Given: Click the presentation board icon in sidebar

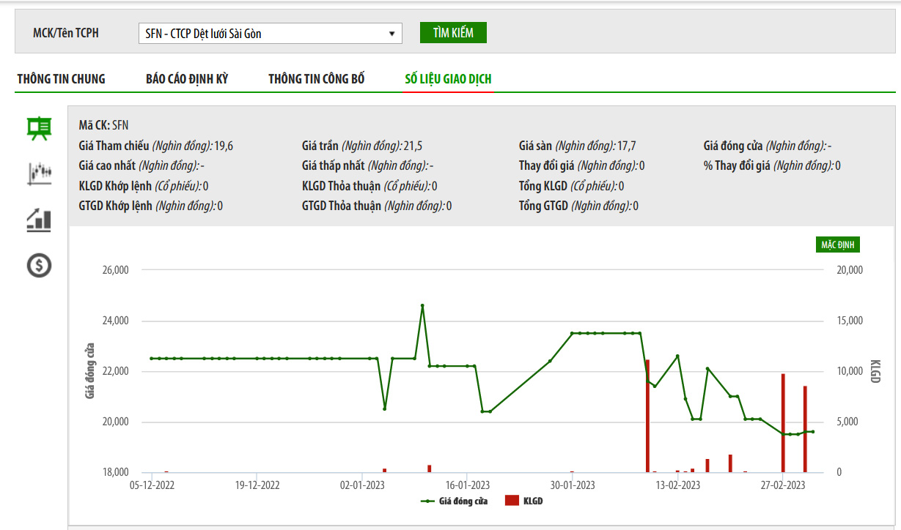Looking at the screenshot, I should 39,128.
